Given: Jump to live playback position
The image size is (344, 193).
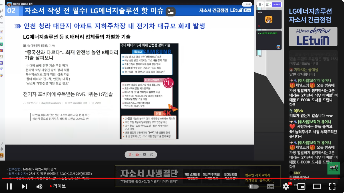Looking at the screenshot, I should point(58,186).
